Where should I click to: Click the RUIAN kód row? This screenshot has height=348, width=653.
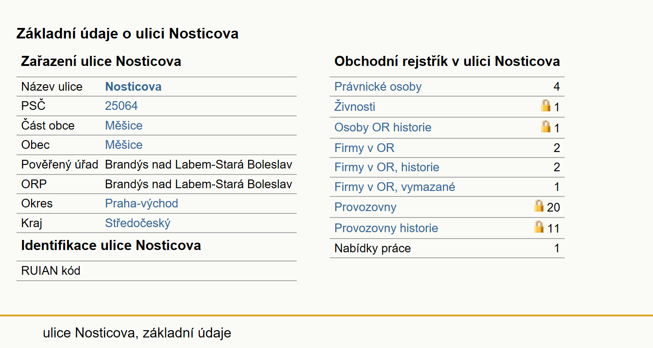coord(157,271)
